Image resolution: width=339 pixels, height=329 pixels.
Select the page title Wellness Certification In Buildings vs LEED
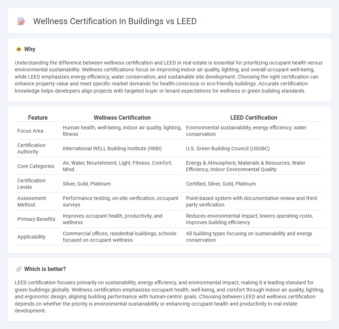[115, 21]
